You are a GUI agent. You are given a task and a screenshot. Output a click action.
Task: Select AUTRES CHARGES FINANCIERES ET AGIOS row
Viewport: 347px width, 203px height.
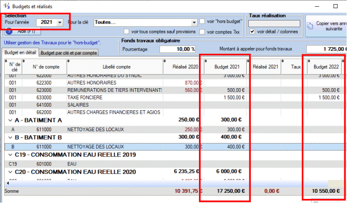pos(175,112)
